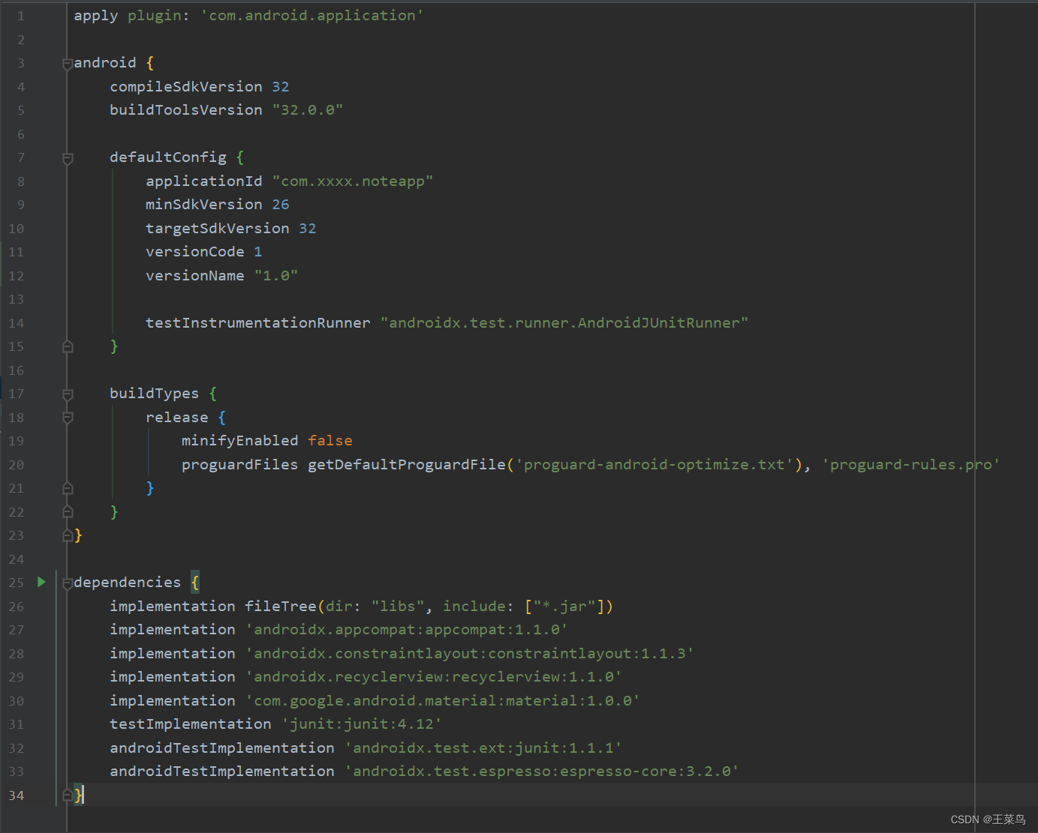This screenshot has width=1038, height=833.
Task: Click the android keyword on line 3
Action: click(105, 62)
